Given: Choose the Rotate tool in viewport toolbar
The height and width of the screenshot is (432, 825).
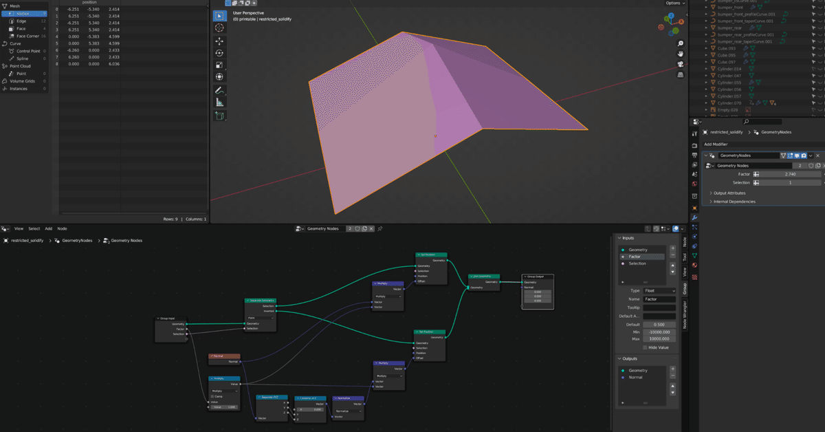Looking at the screenshot, I should [x=219, y=53].
